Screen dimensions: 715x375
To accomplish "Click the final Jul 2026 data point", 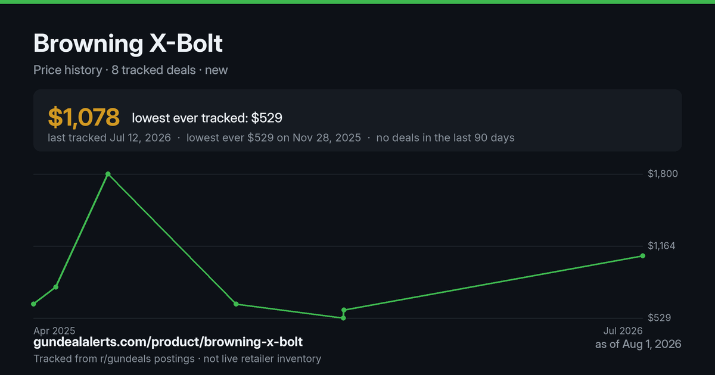I will pyautogui.click(x=643, y=256).
